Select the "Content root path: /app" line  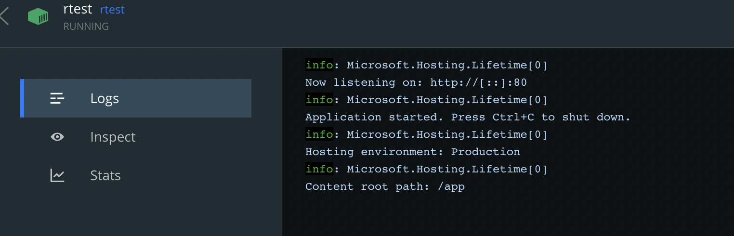[385, 186]
